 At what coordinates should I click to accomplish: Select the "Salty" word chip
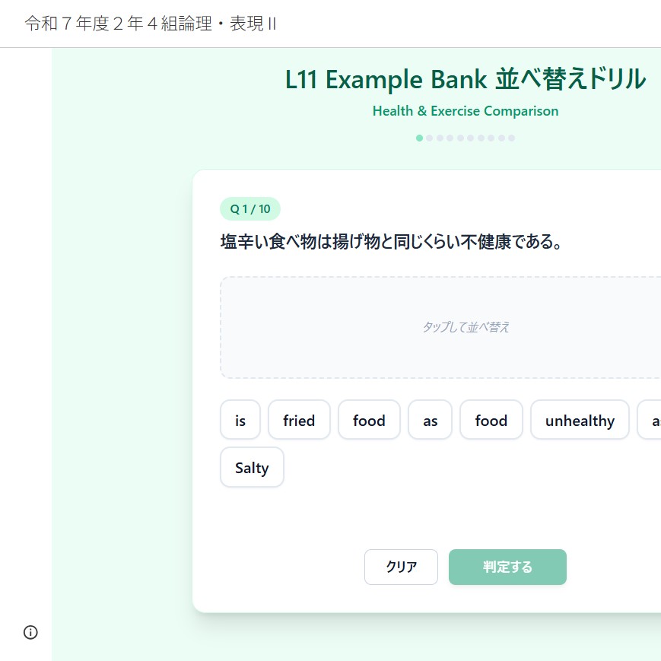[252, 468]
